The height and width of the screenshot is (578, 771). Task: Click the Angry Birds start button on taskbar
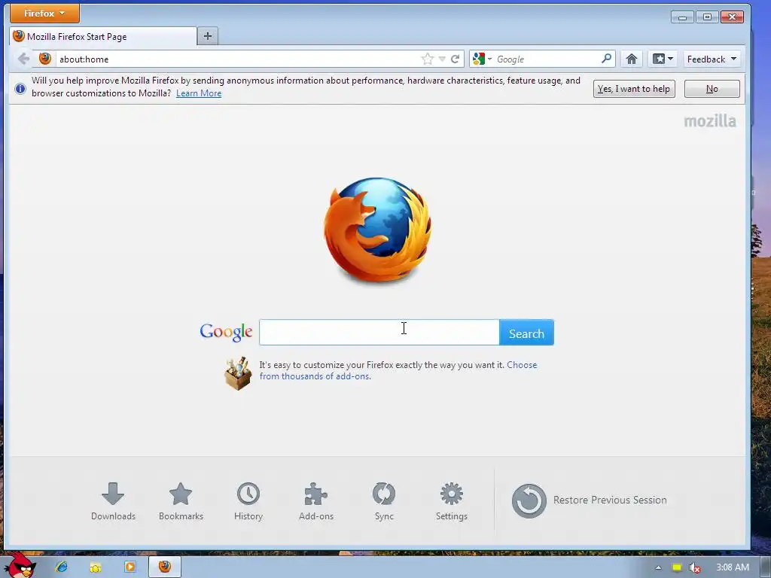20,566
